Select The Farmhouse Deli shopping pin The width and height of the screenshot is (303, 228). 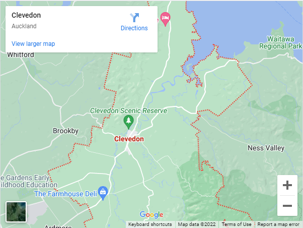103,193
